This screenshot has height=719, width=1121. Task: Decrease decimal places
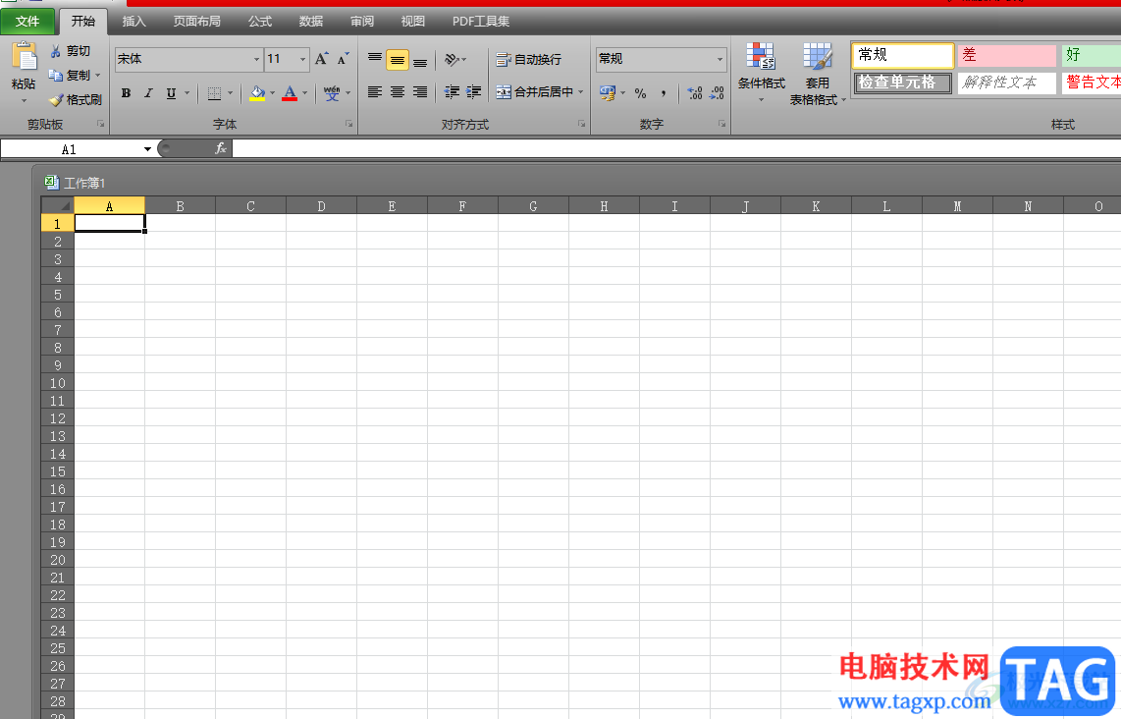[x=717, y=93]
